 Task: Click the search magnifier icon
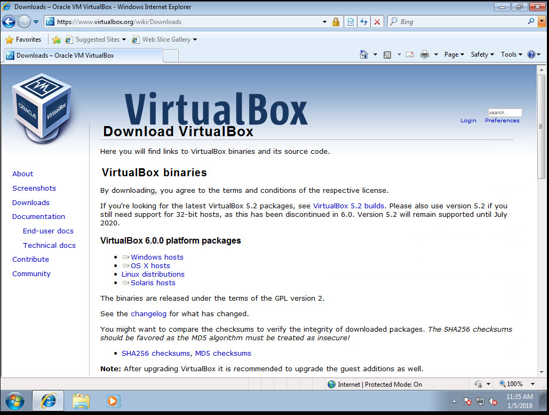531,21
